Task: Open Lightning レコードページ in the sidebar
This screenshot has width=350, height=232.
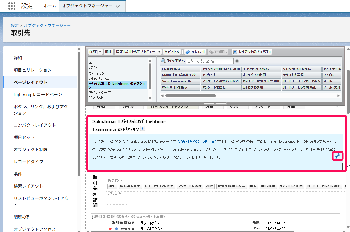Action: [x=38, y=95]
